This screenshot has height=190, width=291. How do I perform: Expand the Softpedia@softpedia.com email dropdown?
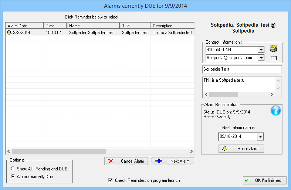point(261,58)
